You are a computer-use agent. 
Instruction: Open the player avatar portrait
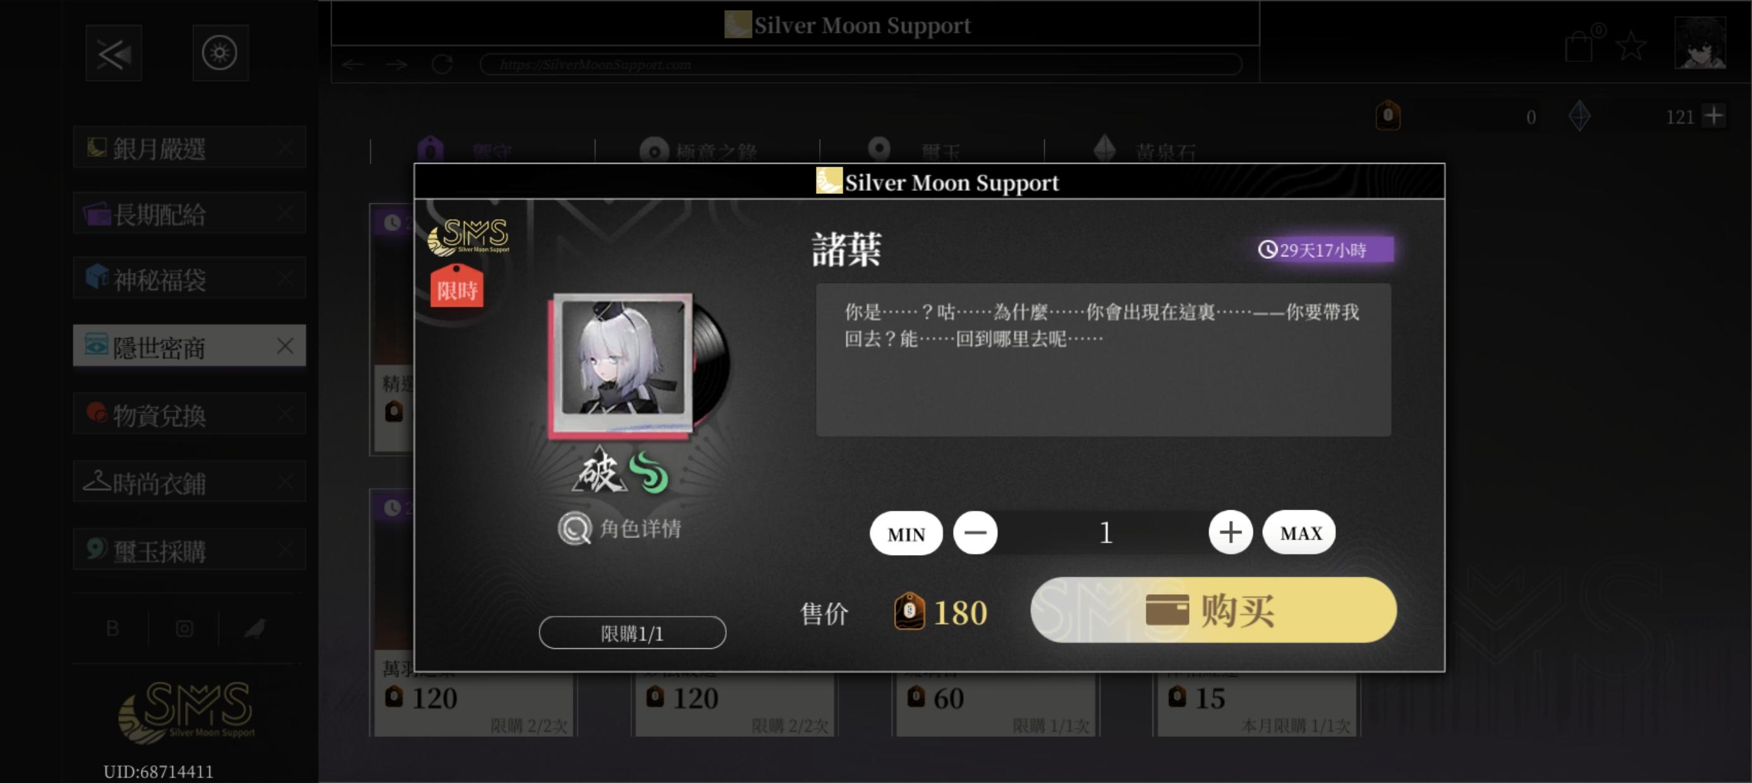1699,43
